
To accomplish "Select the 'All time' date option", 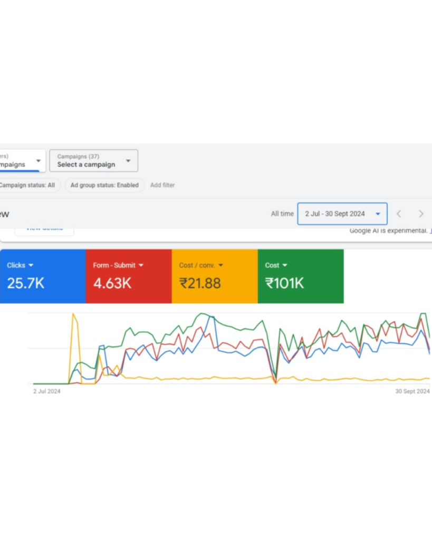I will [282, 214].
